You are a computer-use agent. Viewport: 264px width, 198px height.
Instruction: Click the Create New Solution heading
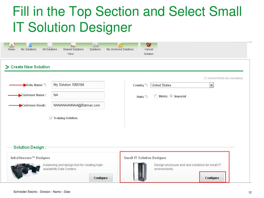coord(30,67)
